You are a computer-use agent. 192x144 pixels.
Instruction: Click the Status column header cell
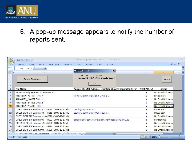[163, 89]
